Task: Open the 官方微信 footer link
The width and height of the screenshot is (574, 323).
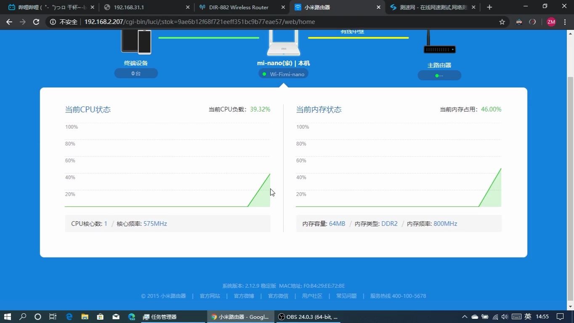Action: [x=278, y=296]
